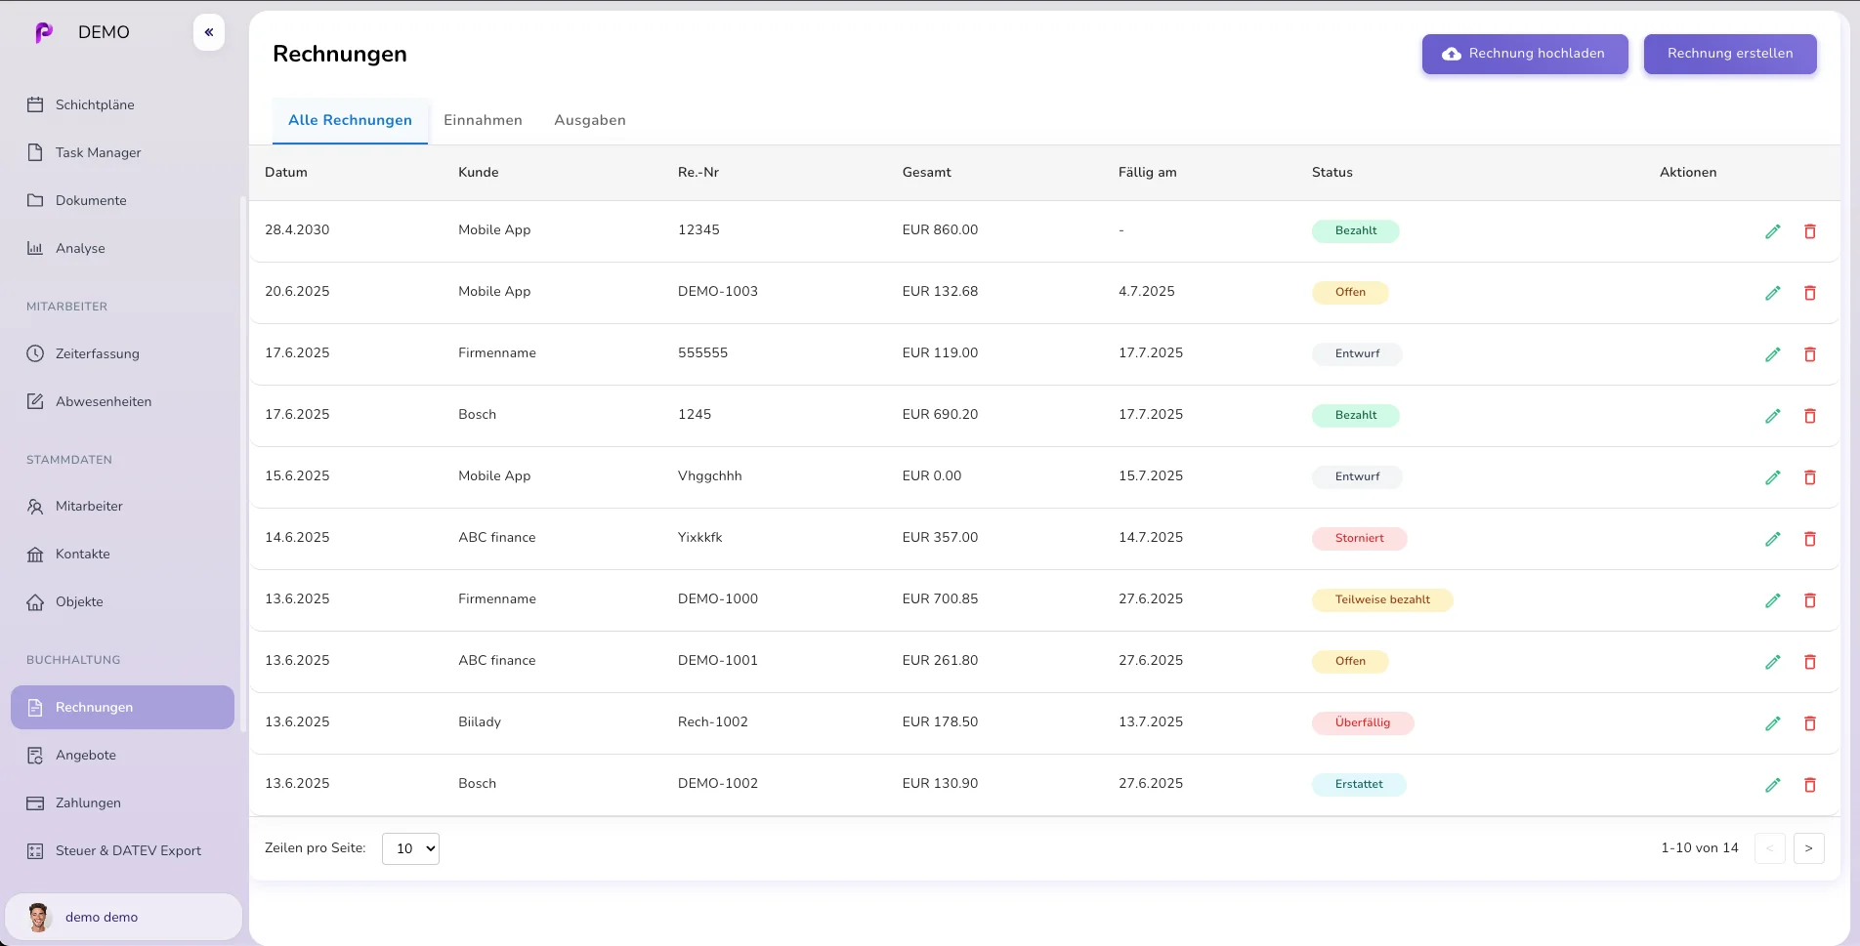The height and width of the screenshot is (946, 1860).
Task: Click the Bezahlt status badge for Mobile App
Action: tap(1356, 231)
